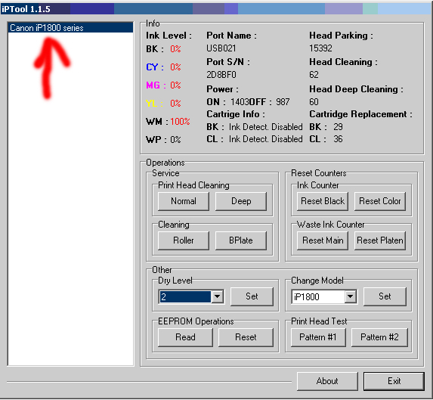Expand the Change Model dropdown arrow

click(351, 296)
